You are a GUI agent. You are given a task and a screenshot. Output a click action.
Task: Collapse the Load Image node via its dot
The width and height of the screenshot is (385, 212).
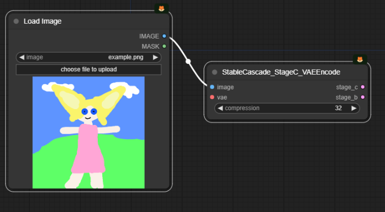pos(16,21)
